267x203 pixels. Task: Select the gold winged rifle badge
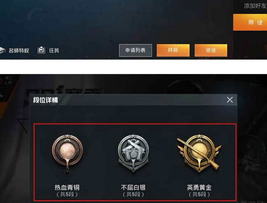click(199, 153)
